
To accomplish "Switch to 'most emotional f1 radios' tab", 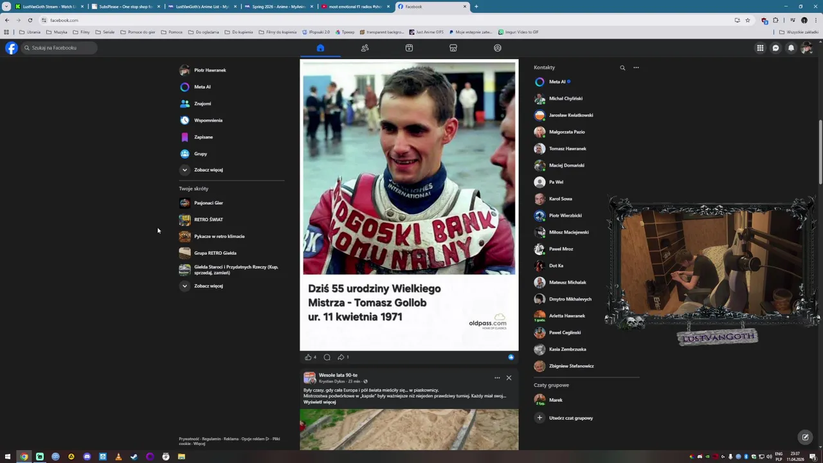I will coord(355,6).
